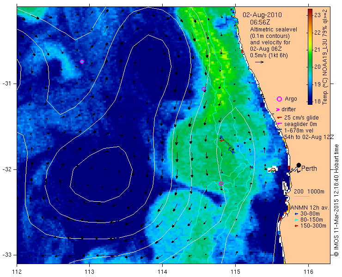Viewport: 342px width, 277px height.
Task: Click the 30-80m ANMN legend arrow
Action: tap(296, 214)
